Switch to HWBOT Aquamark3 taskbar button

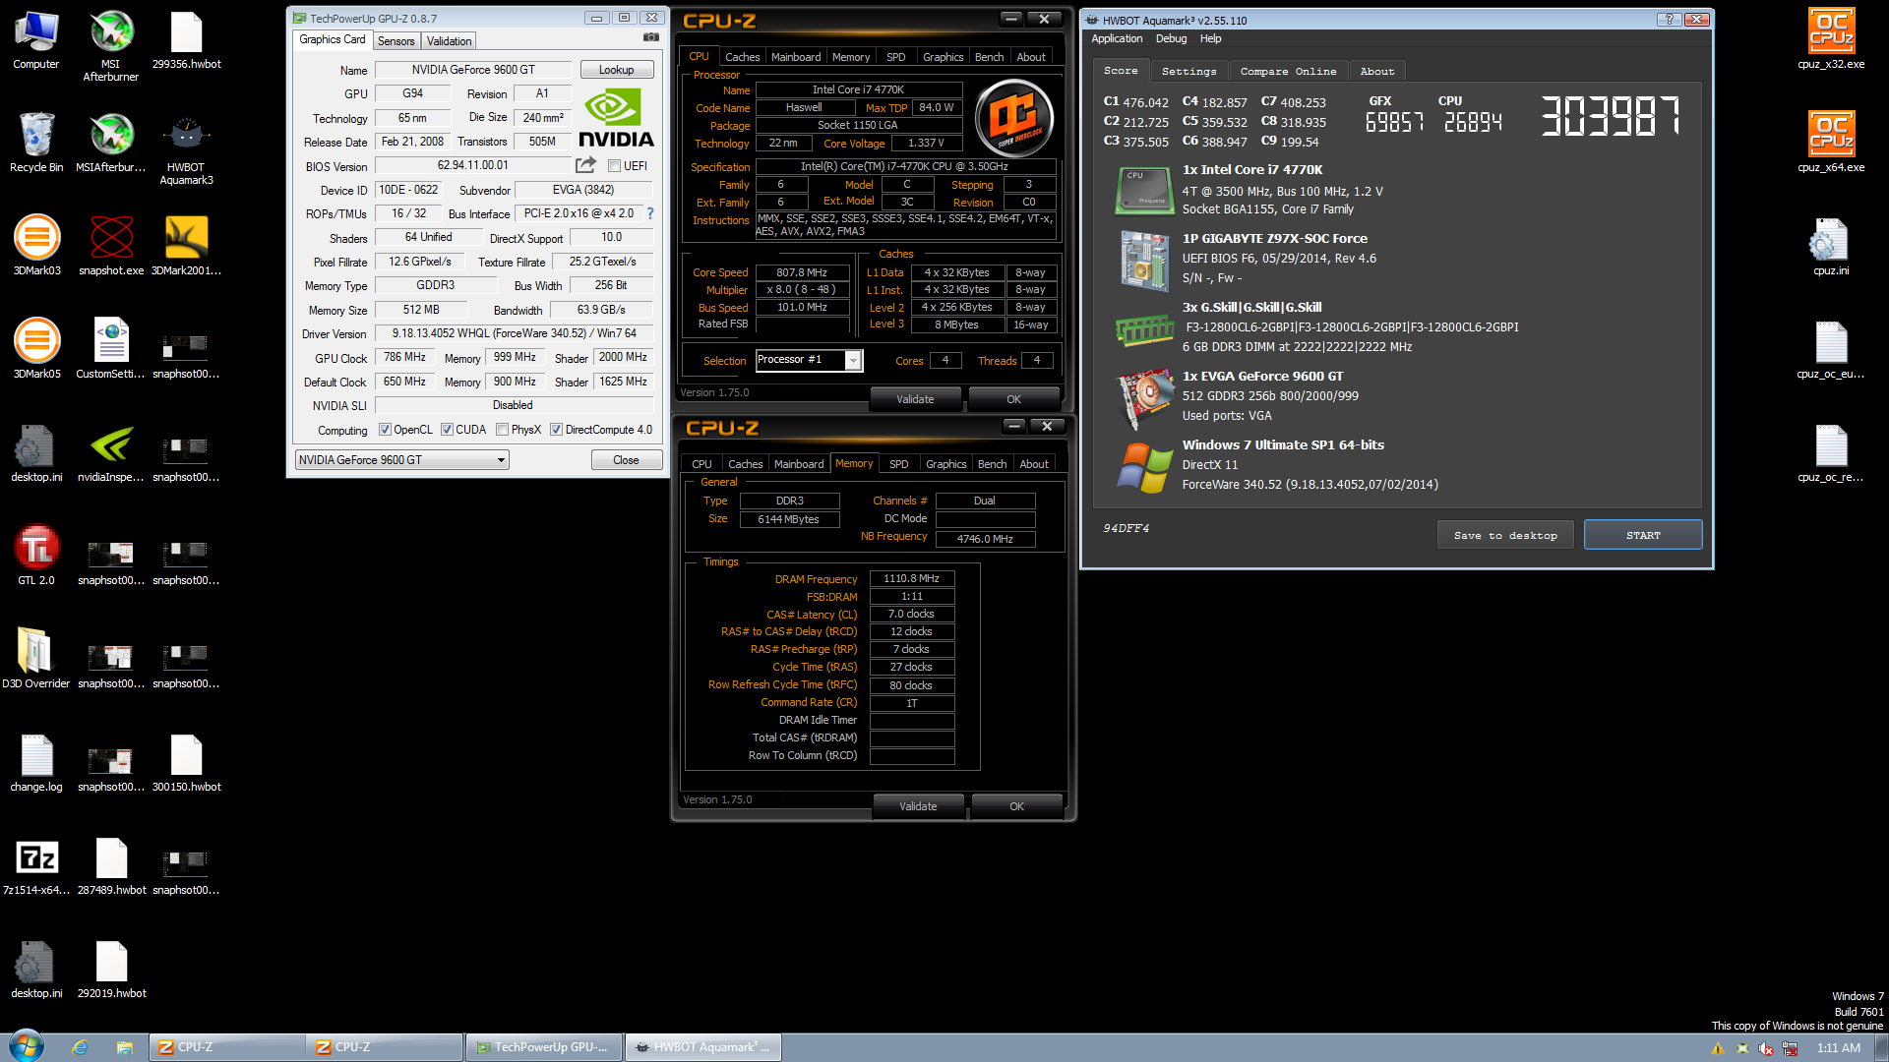tap(702, 1047)
